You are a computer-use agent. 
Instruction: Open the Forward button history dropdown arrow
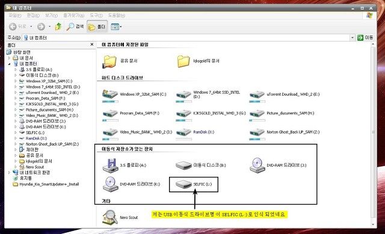point(49,26)
